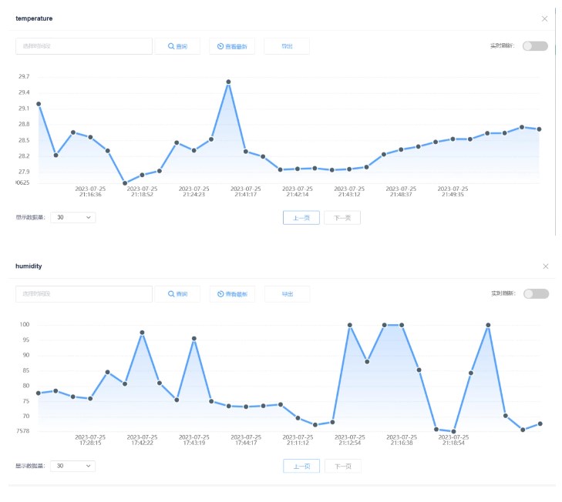
Task: Click the search icon in humidity panel
Action: tap(171, 294)
